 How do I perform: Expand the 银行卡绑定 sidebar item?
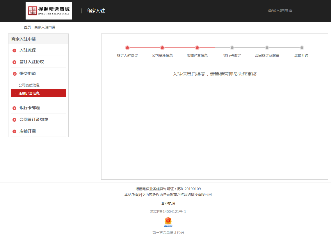[30, 108]
